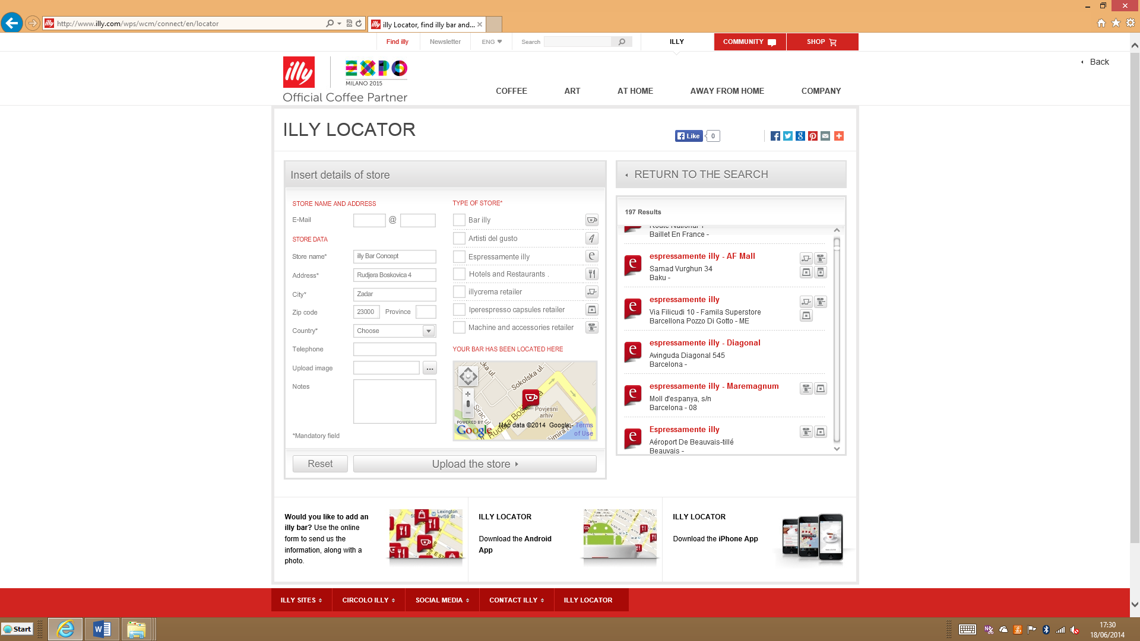Screen dimensions: 1140x641
Task: Click the map zoom slider
Action: 468,404
